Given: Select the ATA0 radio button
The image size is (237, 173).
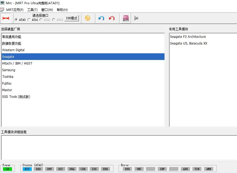Looking at the screenshot, I should pyautogui.click(x=16, y=20).
